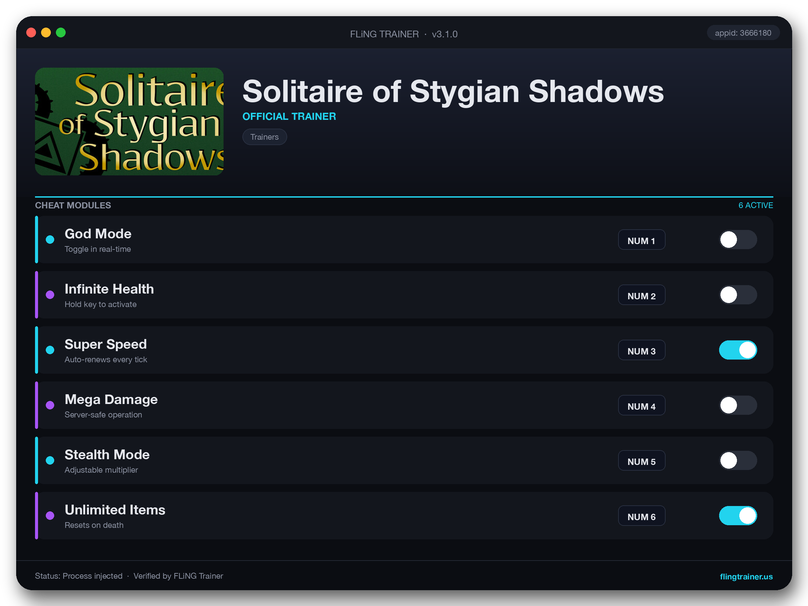Turn on the Infinite Health switch
The image size is (808, 606).
point(738,295)
